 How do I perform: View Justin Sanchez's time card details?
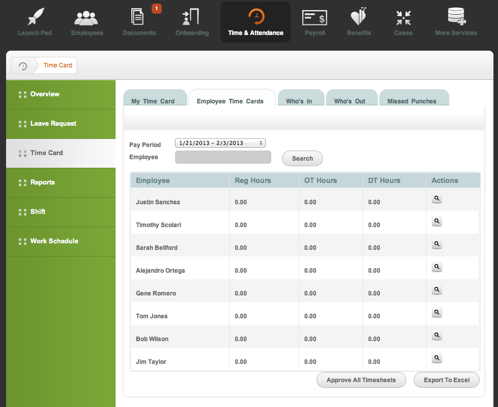(x=437, y=199)
